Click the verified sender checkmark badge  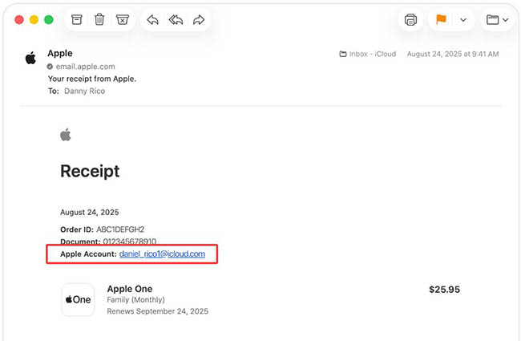50,67
